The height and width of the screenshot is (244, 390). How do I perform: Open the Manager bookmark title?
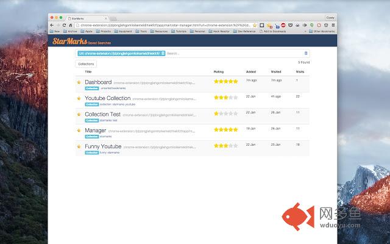point(96,131)
